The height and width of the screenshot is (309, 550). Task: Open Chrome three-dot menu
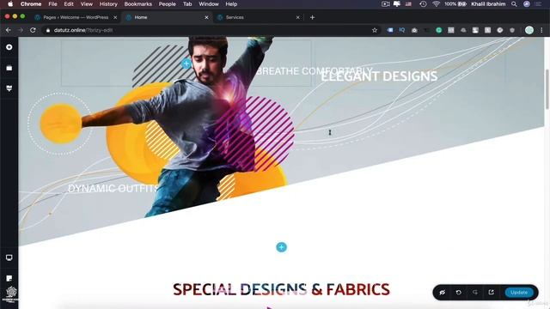click(541, 30)
